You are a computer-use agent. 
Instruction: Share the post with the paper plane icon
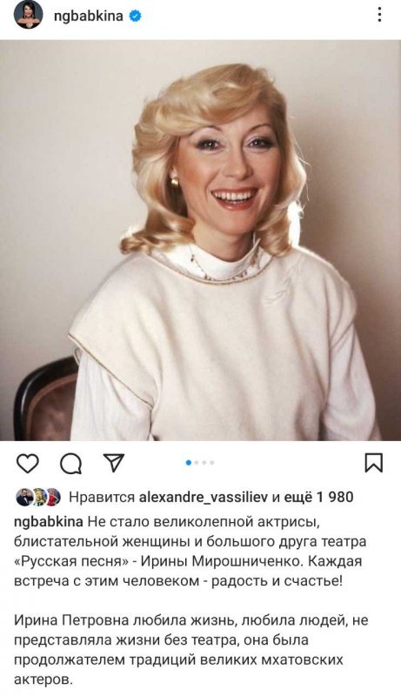[x=114, y=462]
